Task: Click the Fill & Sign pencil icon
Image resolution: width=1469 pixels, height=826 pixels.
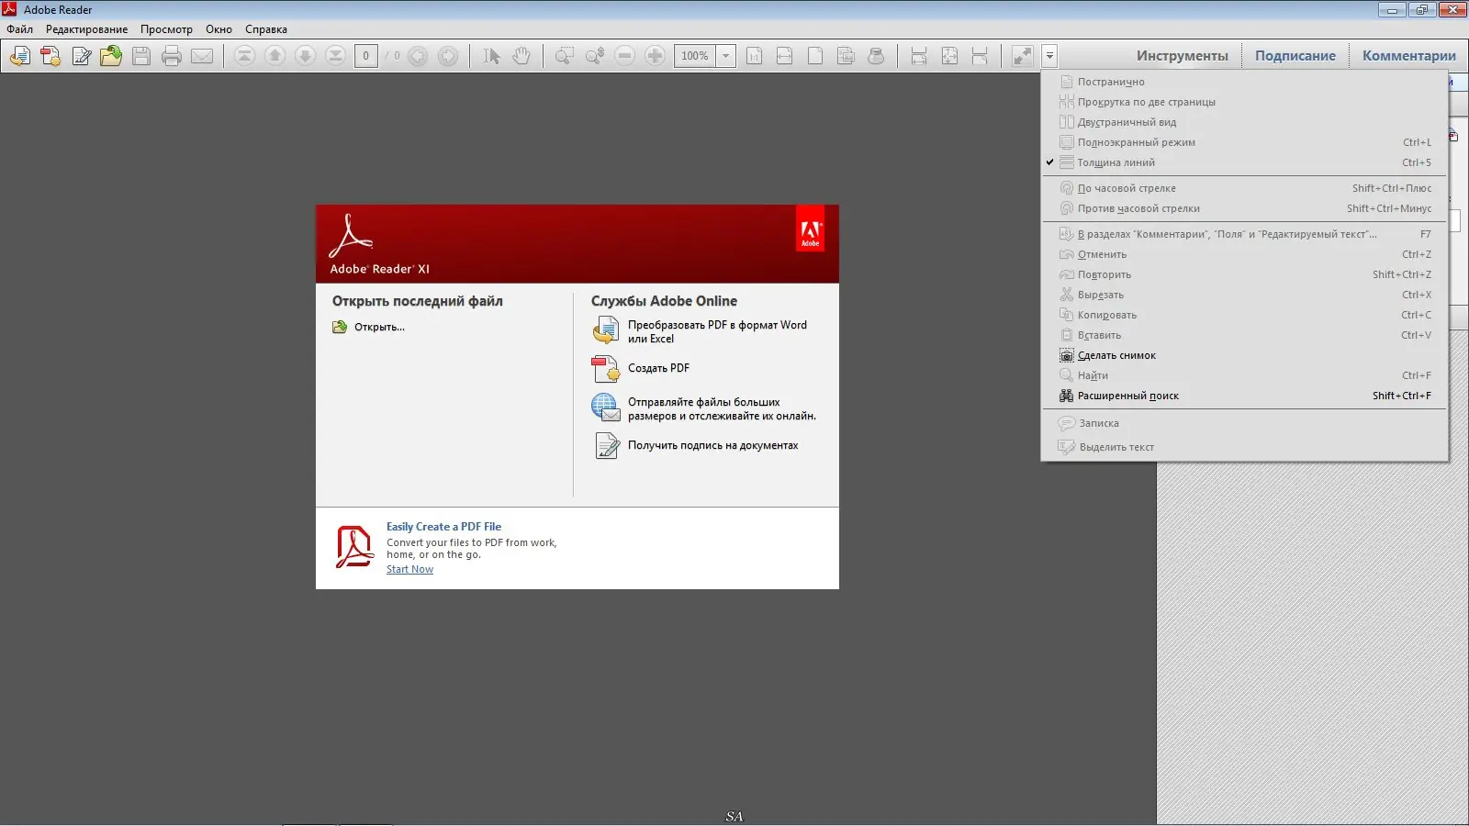Action: coord(81,56)
